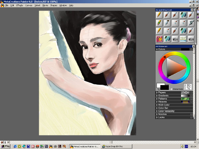Select the water drop brush in the third brush row
Screen dimensions: 199x149
167,31
